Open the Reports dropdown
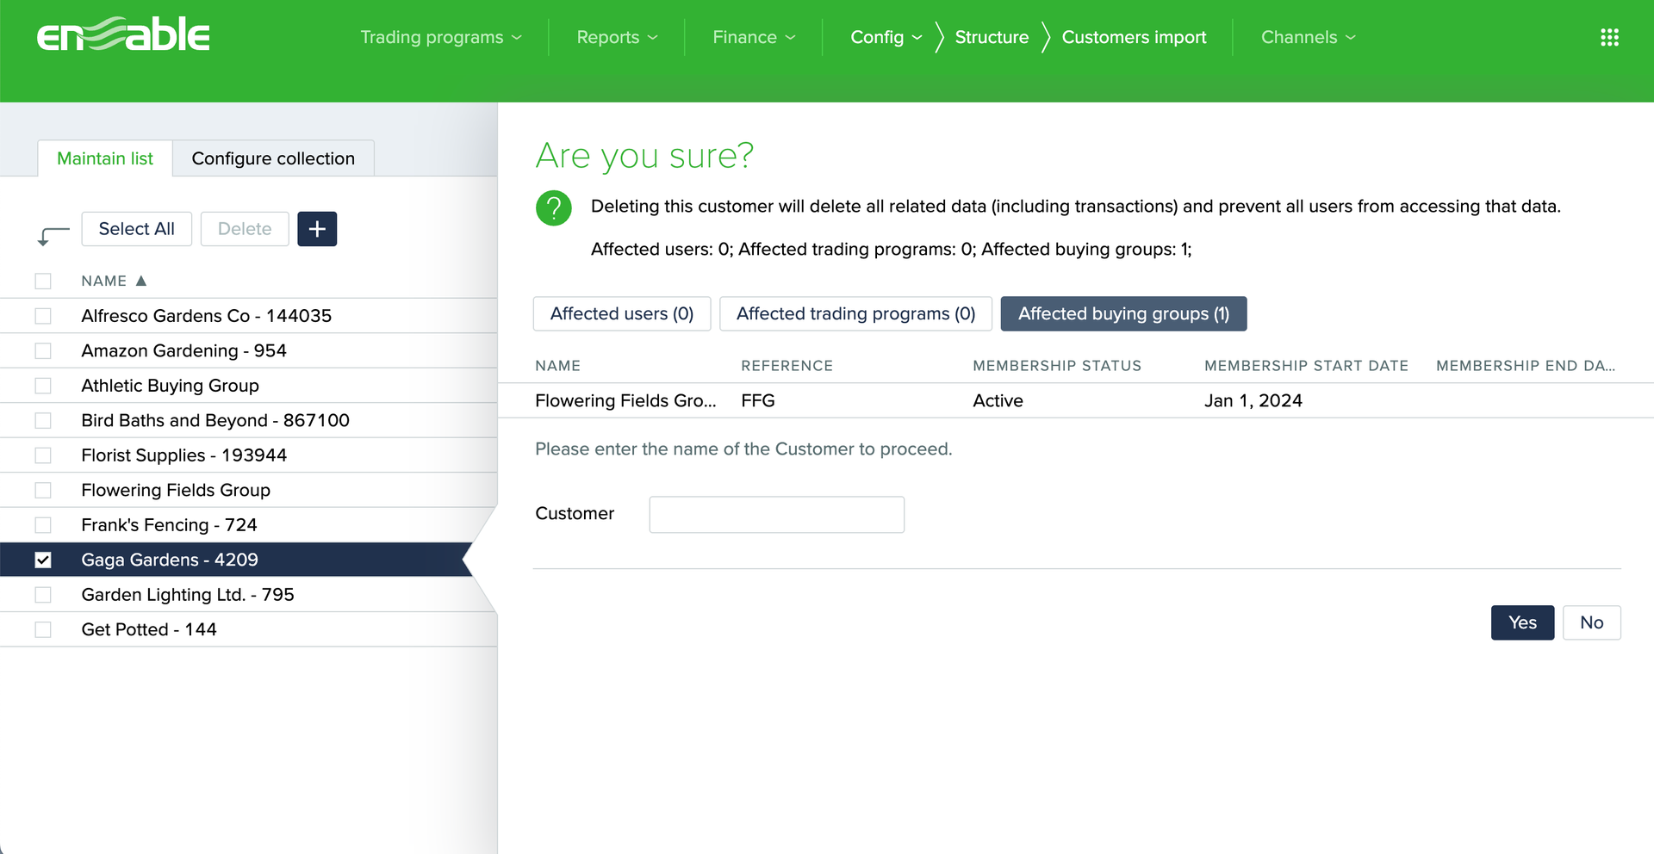 [616, 37]
